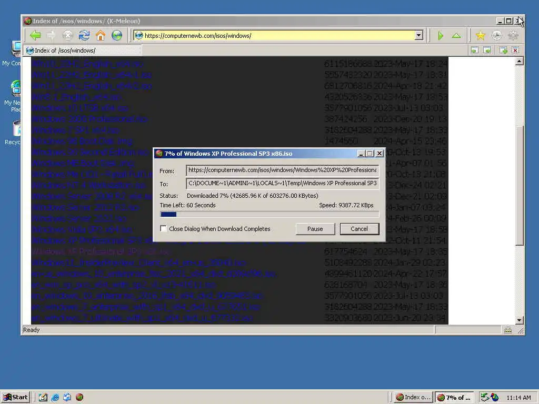Close the download dialog with X
The height and width of the screenshot is (404, 539).
(x=379, y=154)
